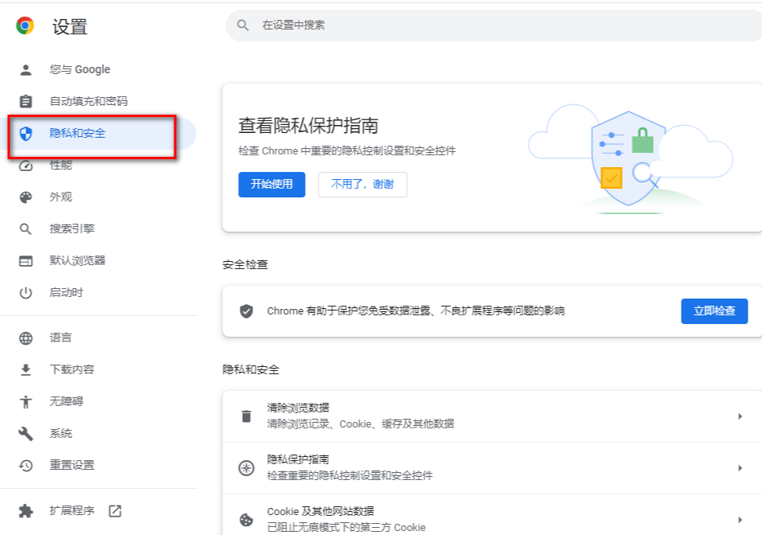
Task: Click the accessibility icon for 无障碍
Action: click(x=25, y=402)
